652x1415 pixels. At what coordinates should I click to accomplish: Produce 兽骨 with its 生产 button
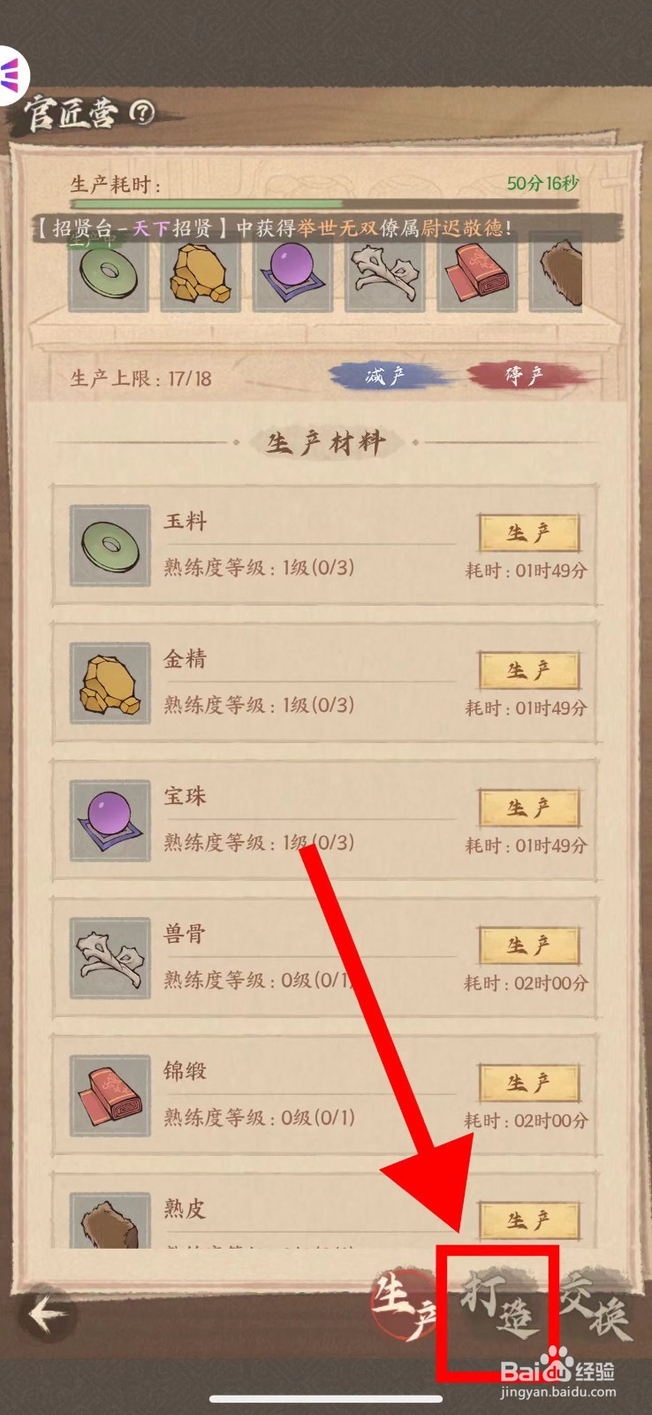click(x=529, y=945)
